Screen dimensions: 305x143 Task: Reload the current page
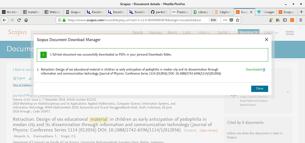point(19,20)
